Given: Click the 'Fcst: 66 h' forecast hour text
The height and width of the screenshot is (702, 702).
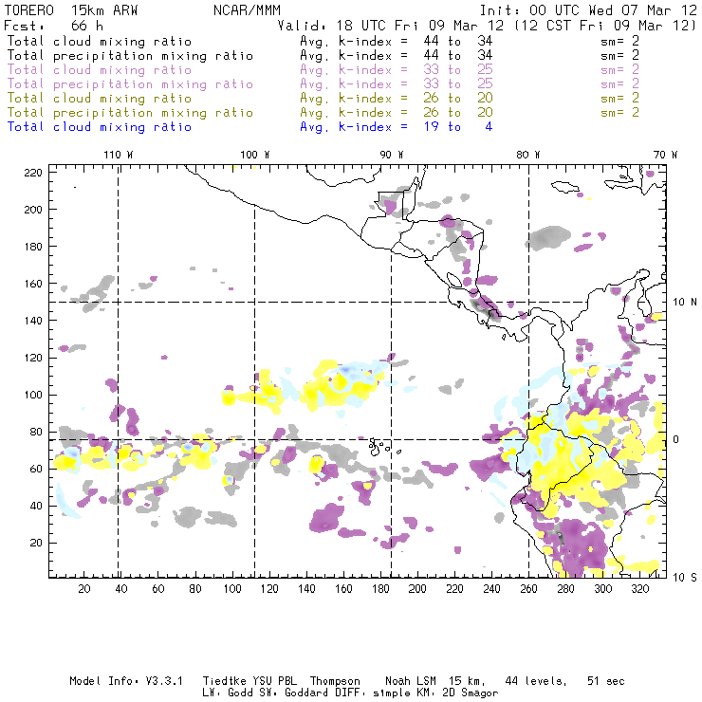Looking at the screenshot, I should click(53, 25).
